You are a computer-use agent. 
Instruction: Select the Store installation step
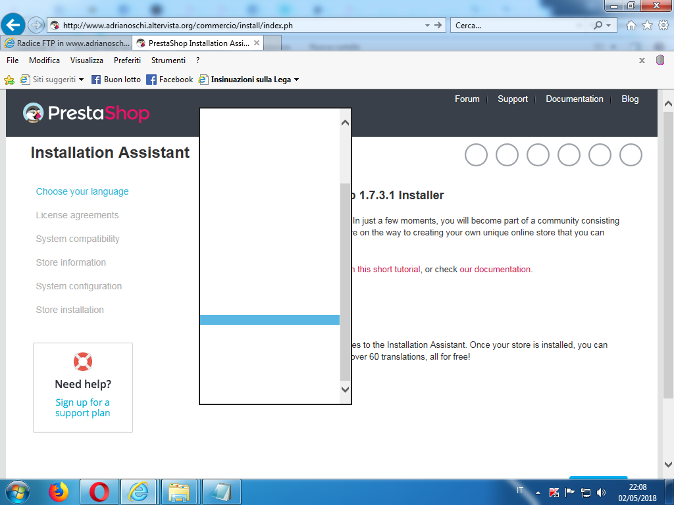[70, 310]
